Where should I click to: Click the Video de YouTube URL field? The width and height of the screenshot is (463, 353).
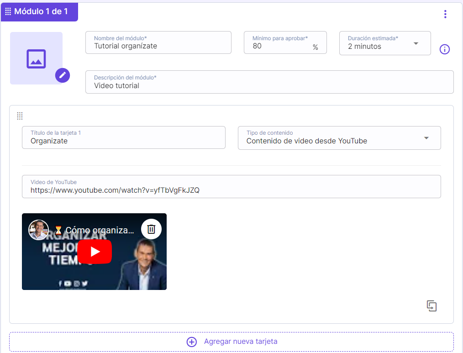231,187
